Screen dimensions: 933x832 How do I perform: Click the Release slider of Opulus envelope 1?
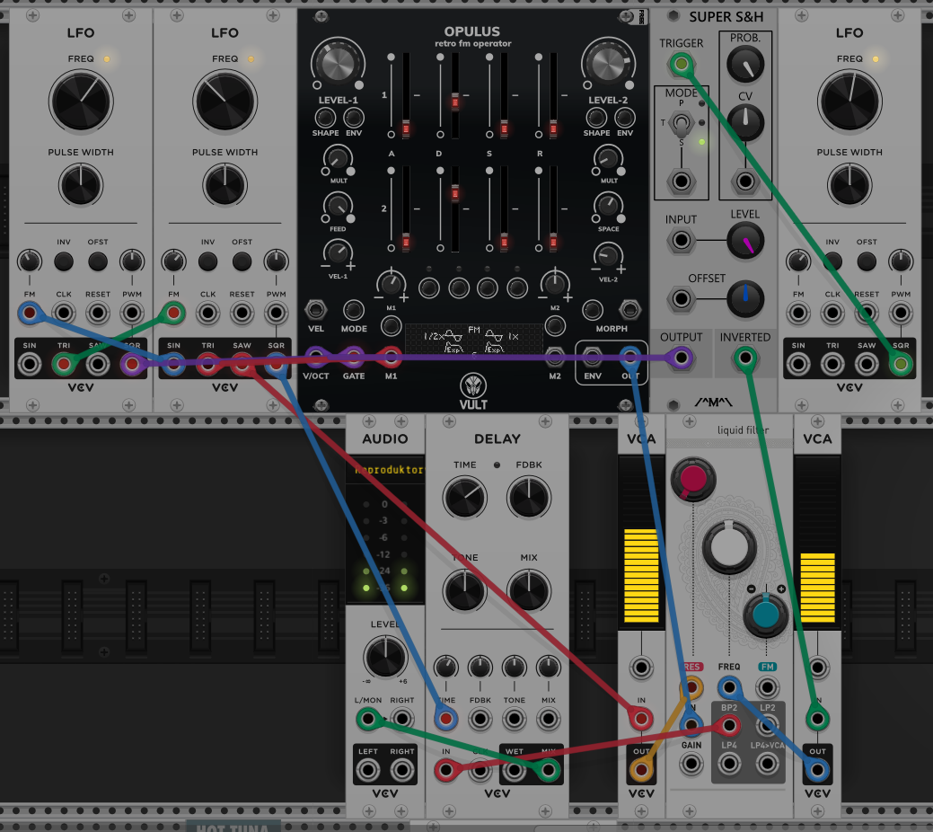(553, 95)
